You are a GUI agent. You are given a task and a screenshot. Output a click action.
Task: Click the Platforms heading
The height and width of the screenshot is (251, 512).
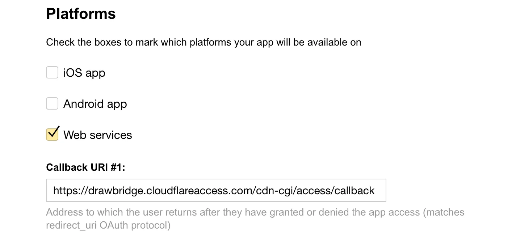tap(80, 13)
